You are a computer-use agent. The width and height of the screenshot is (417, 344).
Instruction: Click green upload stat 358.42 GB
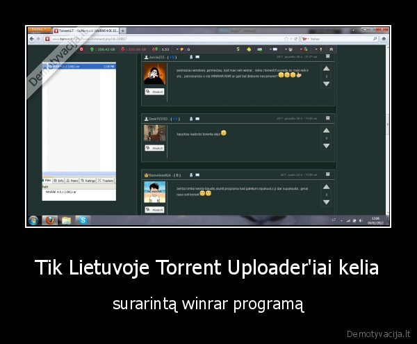pyautogui.click(x=102, y=49)
